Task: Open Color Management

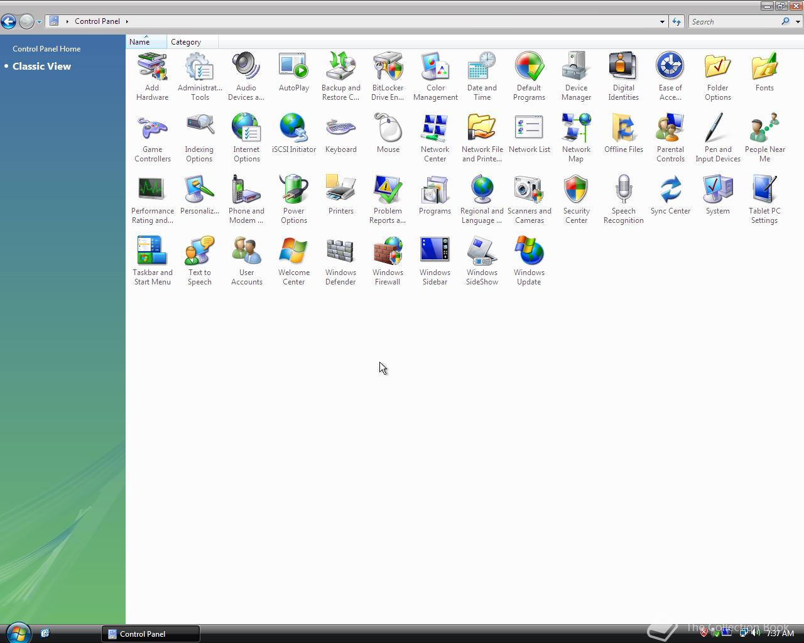Action: 435,77
